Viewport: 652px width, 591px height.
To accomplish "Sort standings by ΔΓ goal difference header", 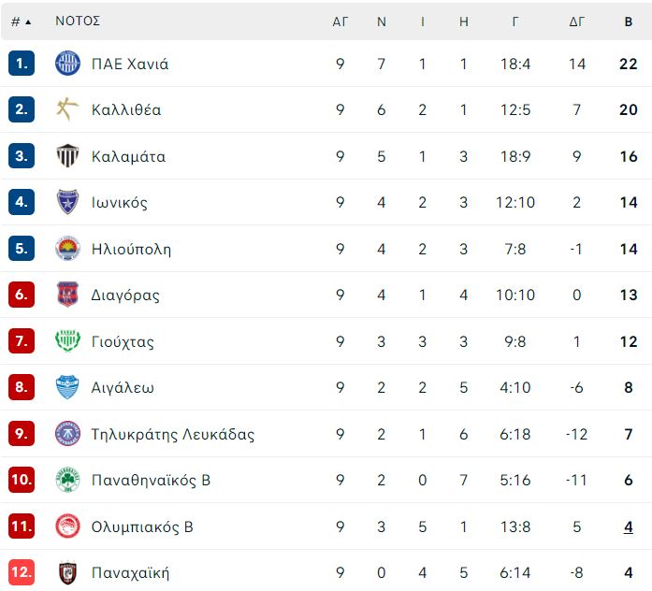I will (577, 22).
